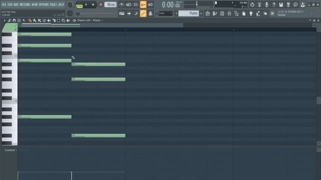Open Piano roll - Piano target dropdown
The width and height of the screenshot is (321, 180).
(90, 20)
